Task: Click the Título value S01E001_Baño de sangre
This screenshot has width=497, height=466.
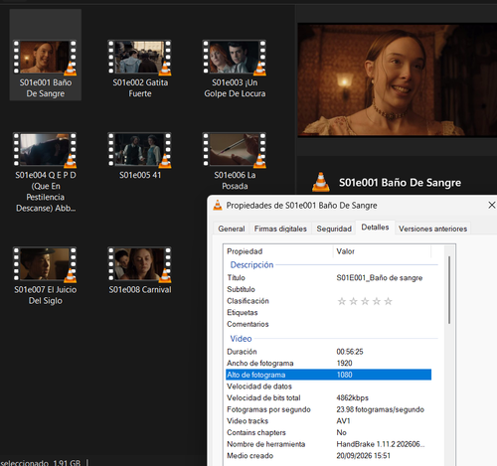Action: [x=380, y=278]
